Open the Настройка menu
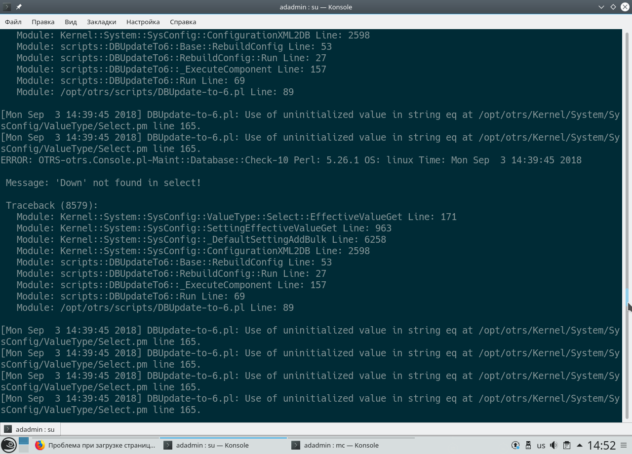This screenshot has width=632, height=454. [x=143, y=22]
